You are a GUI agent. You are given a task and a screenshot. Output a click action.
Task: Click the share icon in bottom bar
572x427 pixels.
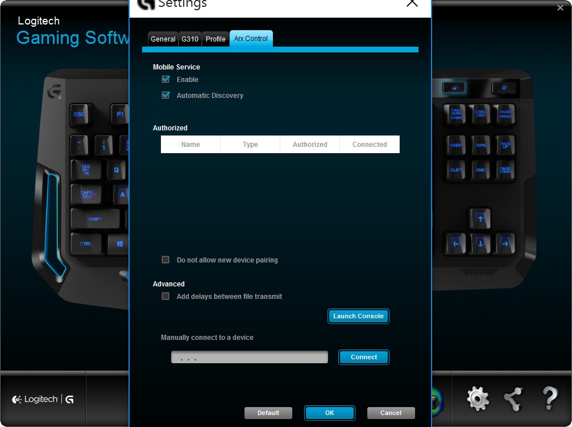pyautogui.click(x=513, y=399)
